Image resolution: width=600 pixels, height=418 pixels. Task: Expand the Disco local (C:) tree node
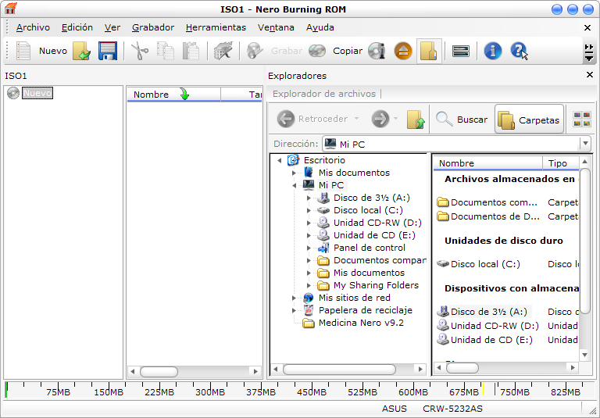(x=309, y=210)
